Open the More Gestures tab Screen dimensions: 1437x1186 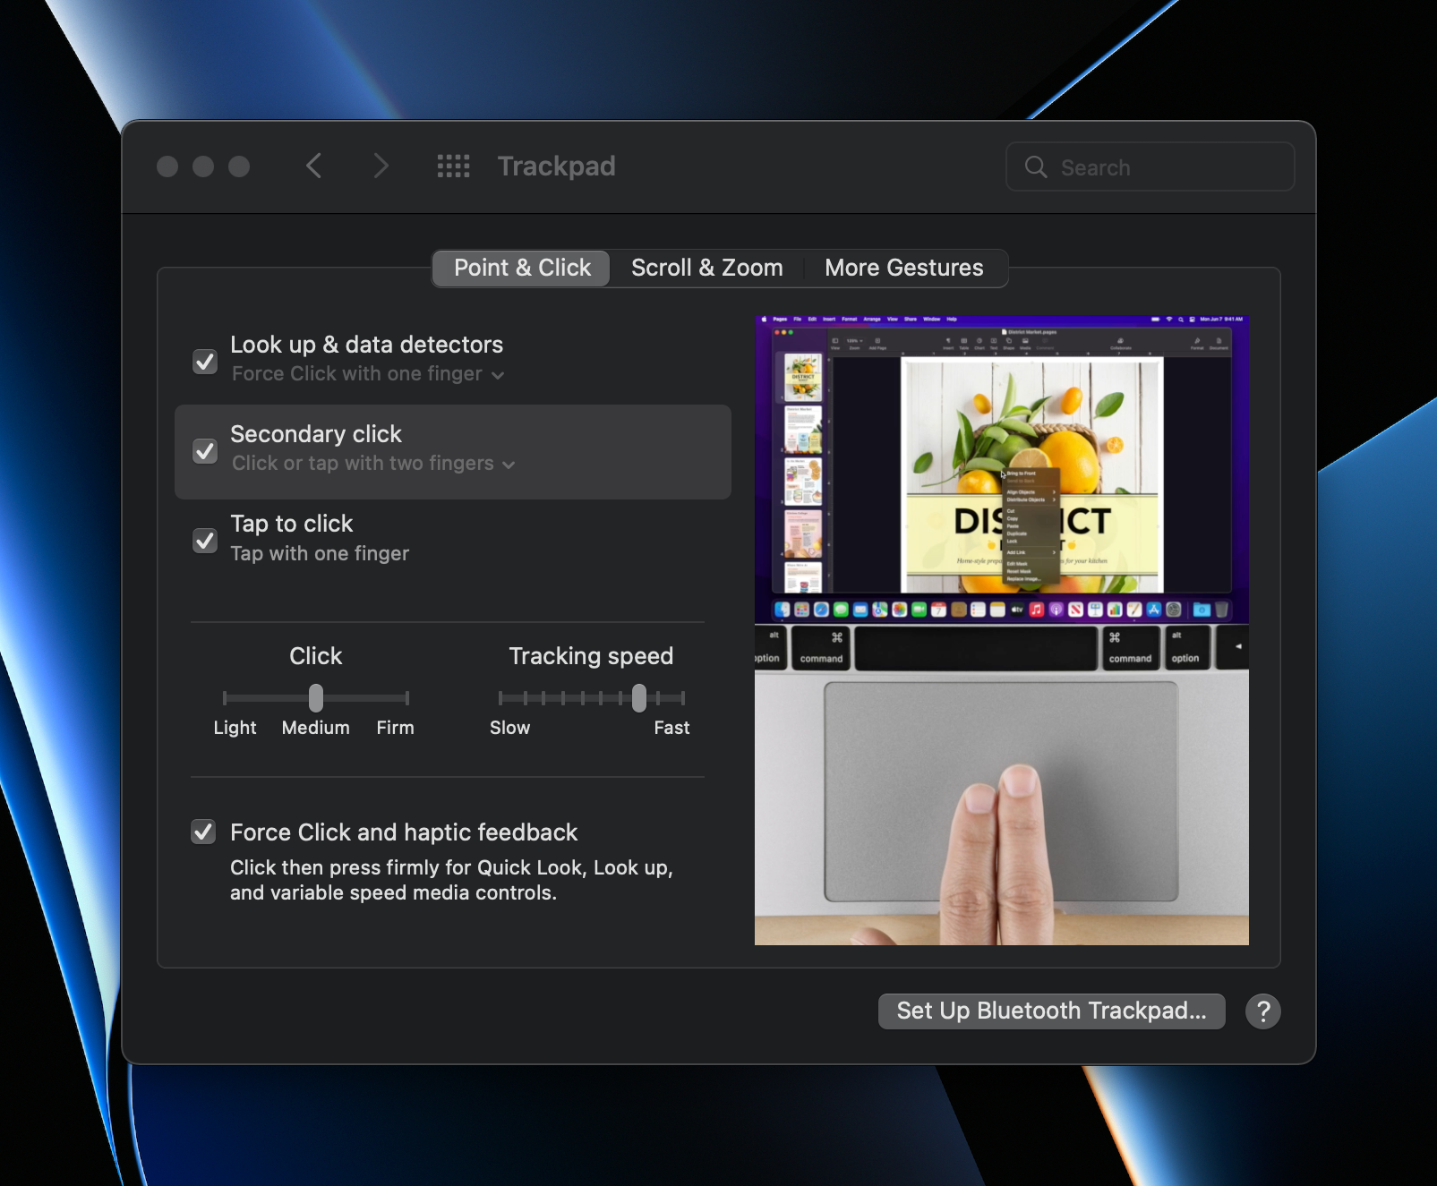point(904,268)
